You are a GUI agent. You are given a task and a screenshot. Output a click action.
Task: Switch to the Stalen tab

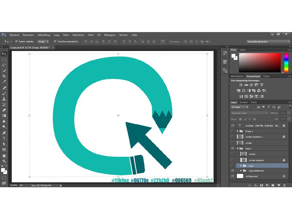242,50
